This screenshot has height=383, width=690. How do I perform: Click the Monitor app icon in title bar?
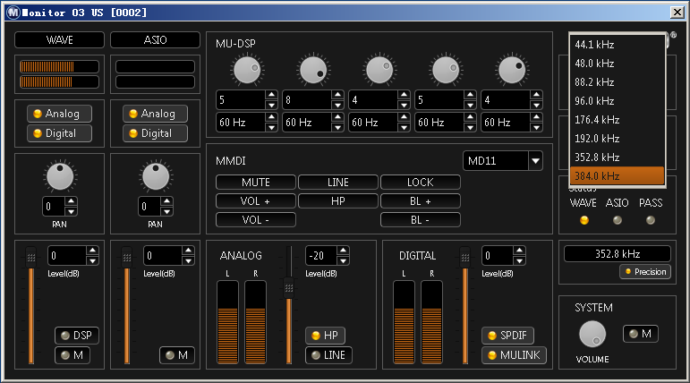pos(12,12)
